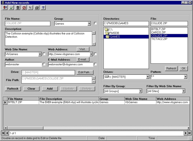The image size is (193, 141).
Task: Jump to last record with navigator arrow
Action: [x=190, y=133]
